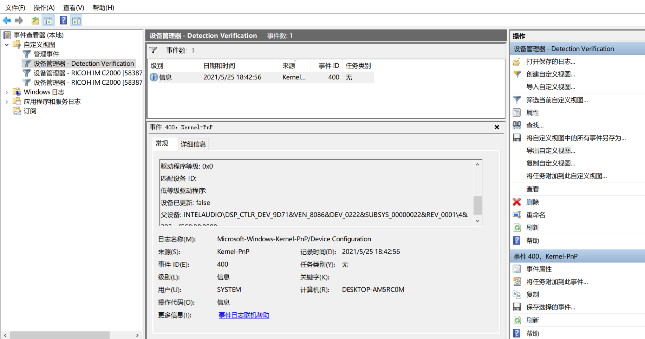Click the 事件属性 icon
This screenshot has width=645, height=339.
pyautogui.click(x=517, y=269)
